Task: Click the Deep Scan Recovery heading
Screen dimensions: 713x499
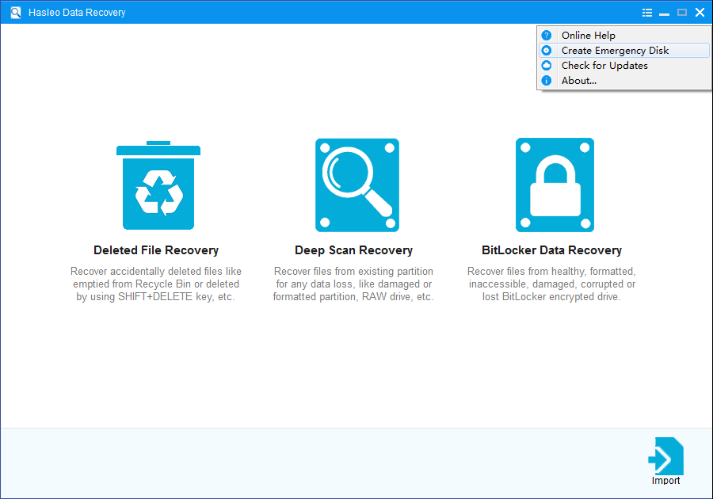Action: pyautogui.click(x=354, y=250)
